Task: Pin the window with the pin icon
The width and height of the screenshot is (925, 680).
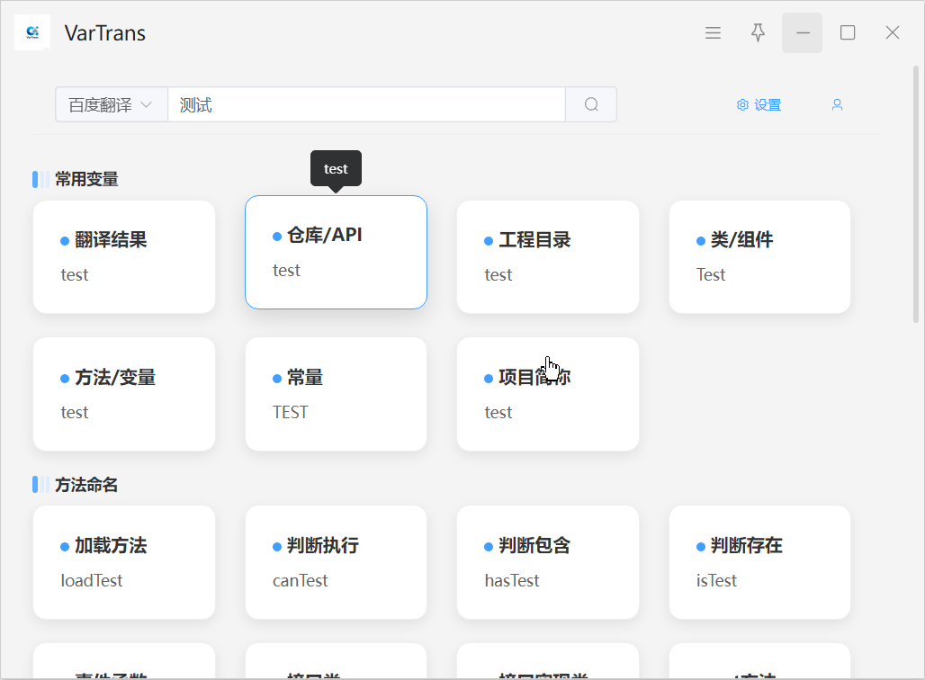Action: point(758,33)
